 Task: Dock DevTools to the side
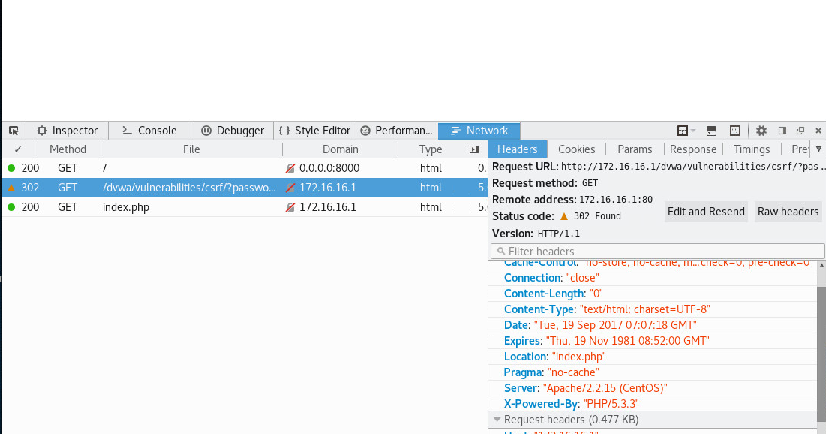tap(781, 130)
